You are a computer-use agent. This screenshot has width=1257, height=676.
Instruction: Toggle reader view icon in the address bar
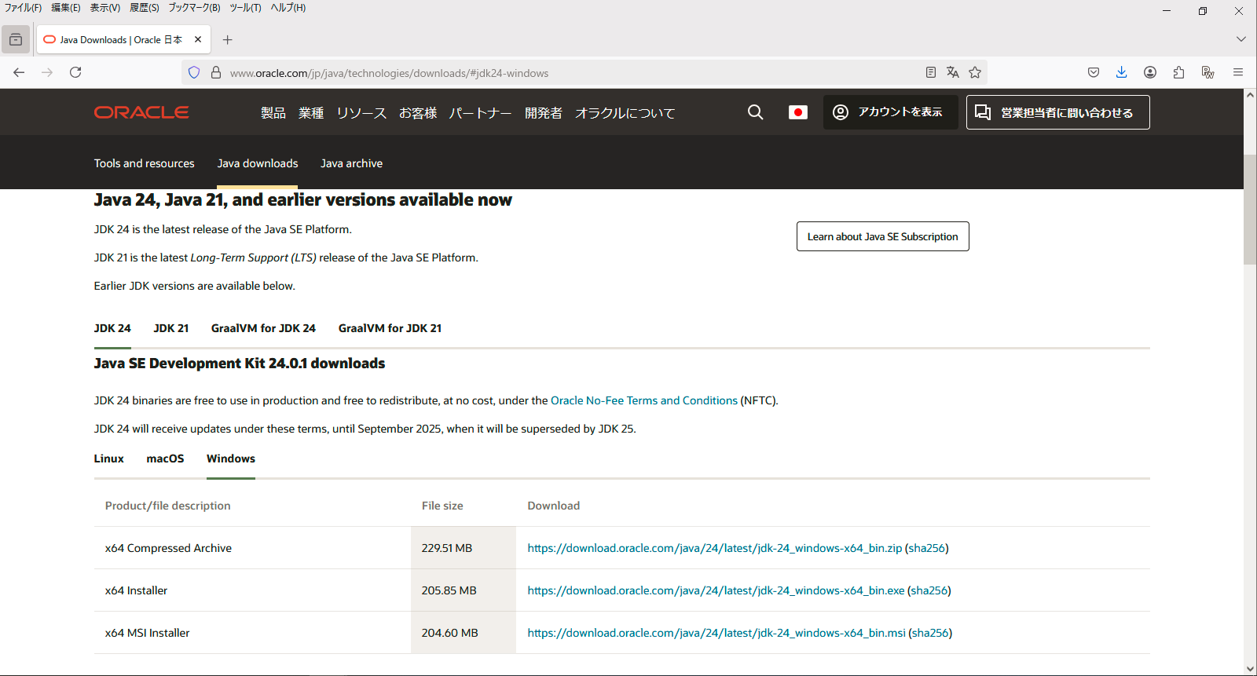click(x=931, y=72)
